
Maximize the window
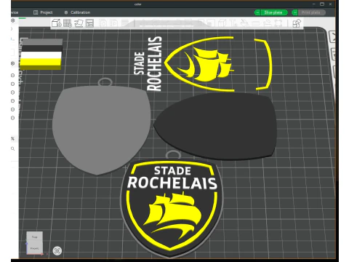click(322, 4)
